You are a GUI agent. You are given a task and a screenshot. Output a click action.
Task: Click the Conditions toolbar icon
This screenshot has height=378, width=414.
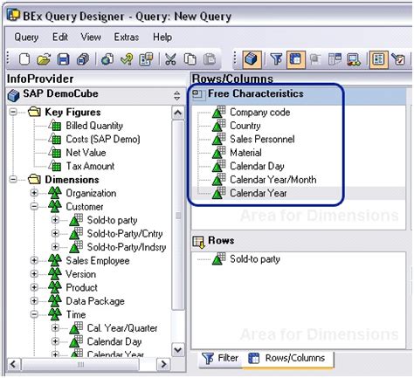click(x=335, y=59)
